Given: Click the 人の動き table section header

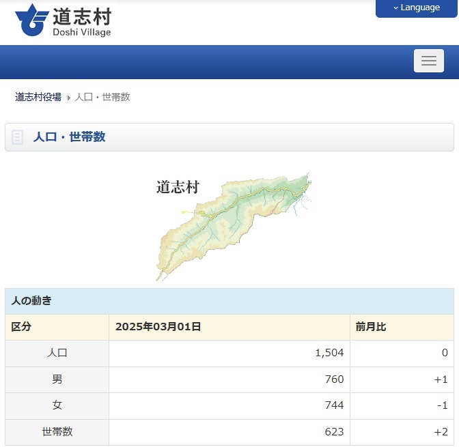Looking at the screenshot, I should point(31,300).
